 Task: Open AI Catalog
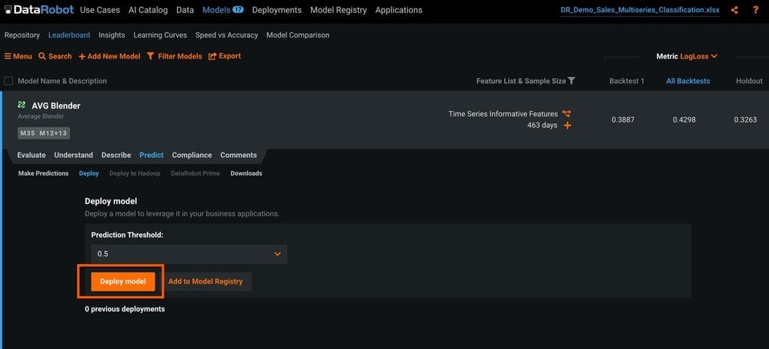(148, 10)
